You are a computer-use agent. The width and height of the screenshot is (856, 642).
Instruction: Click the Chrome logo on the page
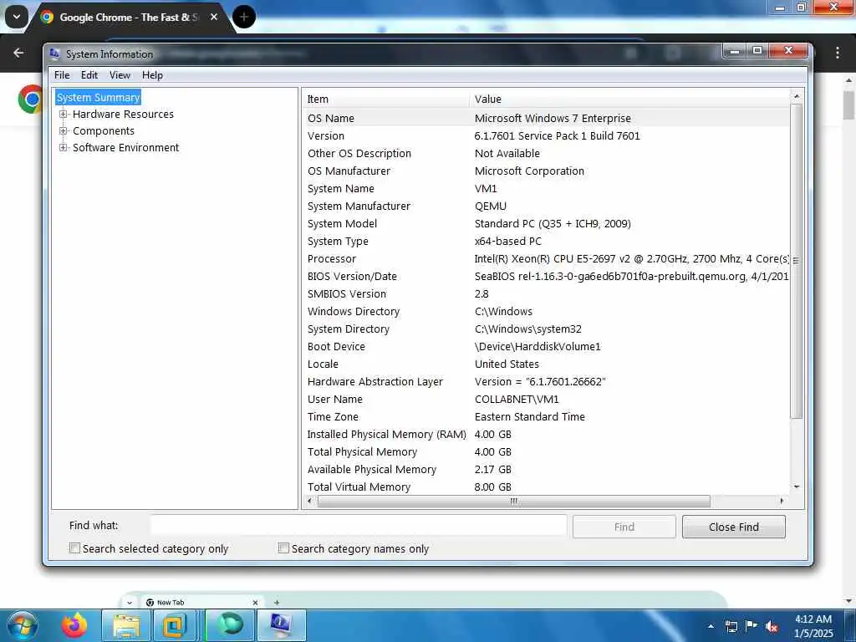31,99
